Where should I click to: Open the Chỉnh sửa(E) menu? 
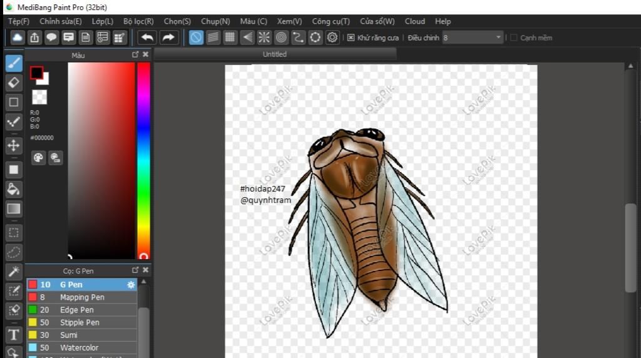point(61,21)
